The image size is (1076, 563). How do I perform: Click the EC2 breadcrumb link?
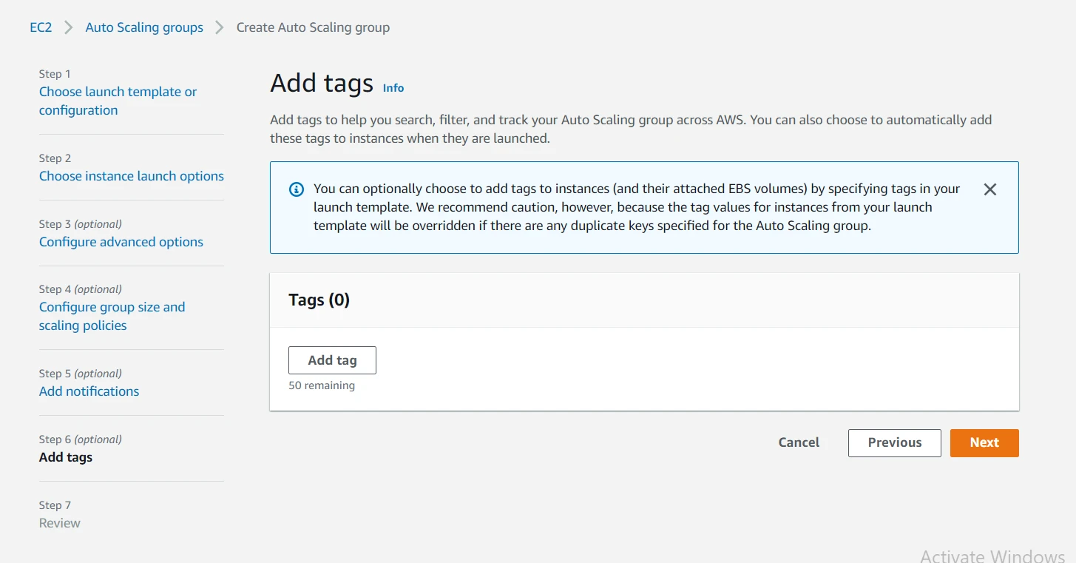pyautogui.click(x=41, y=27)
